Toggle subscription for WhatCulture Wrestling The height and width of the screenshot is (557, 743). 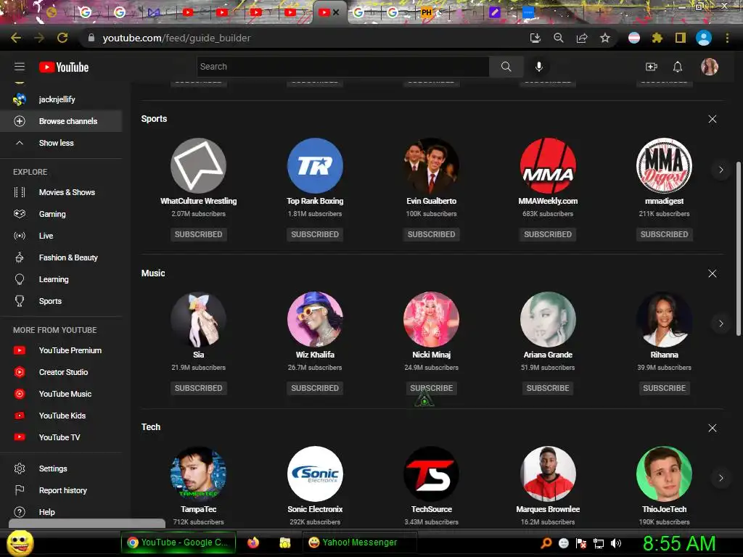(199, 234)
